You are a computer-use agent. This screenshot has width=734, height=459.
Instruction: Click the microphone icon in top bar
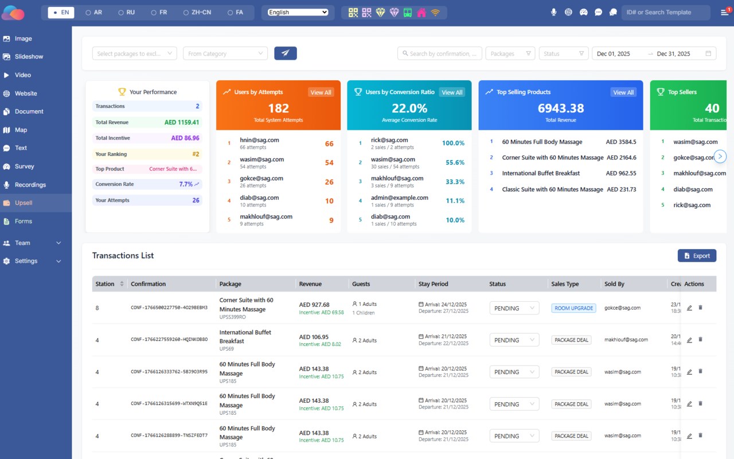[553, 12]
